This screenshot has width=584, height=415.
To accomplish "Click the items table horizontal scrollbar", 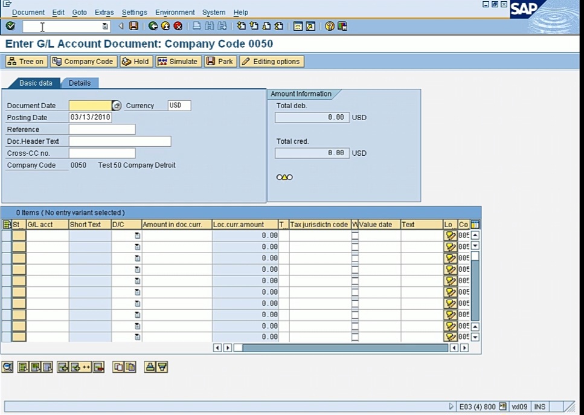I will point(341,348).
